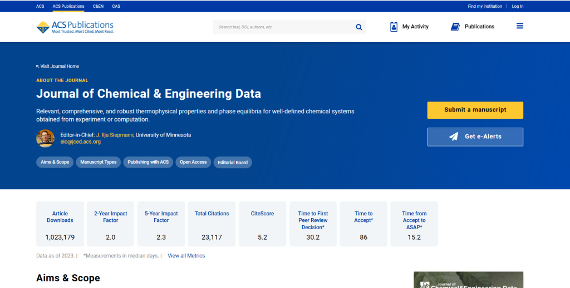
Task: Click the Article Downloads metric card
Action: pos(60,224)
